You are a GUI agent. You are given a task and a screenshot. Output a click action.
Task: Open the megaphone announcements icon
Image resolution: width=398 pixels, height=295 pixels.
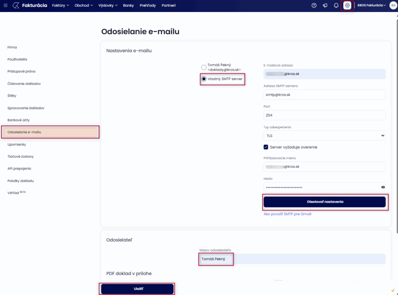pyautogui.click(x=325, y=5)
